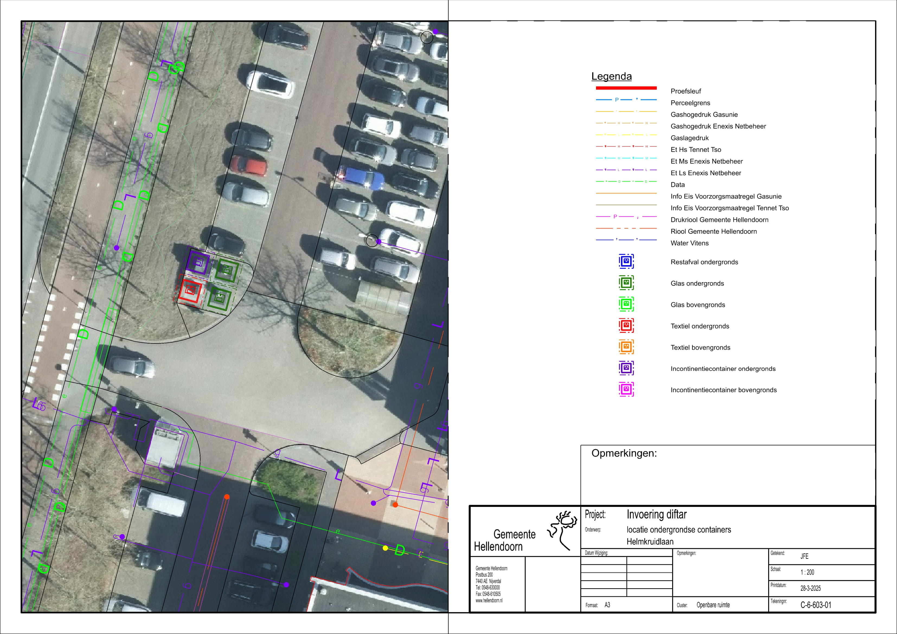Image resolution: width=897 pixels, height=634 pixels.
Task: Click the red Proefsleuf line swatch
Action: [626, 88]
